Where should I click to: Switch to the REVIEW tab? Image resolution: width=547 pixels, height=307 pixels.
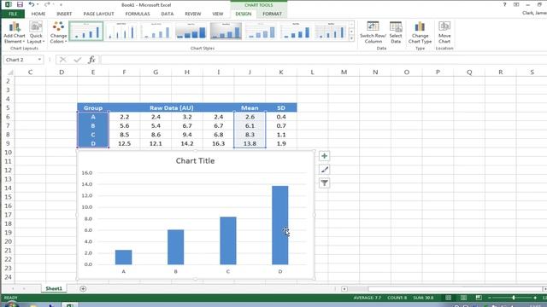(193, 14)
